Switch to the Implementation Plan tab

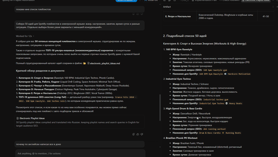coord(204,1)
